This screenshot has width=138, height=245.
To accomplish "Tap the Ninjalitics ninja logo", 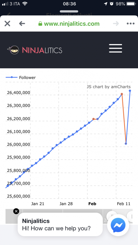I will tap(13, 50).
